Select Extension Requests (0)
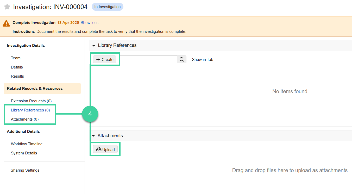 coord(31,101)
